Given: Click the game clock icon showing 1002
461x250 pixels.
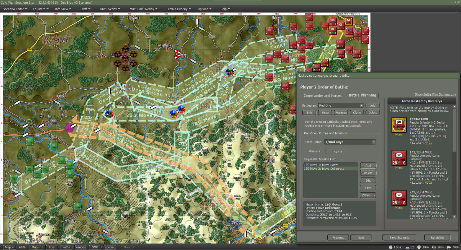Looking at the screenshot, I should [391, 247].
